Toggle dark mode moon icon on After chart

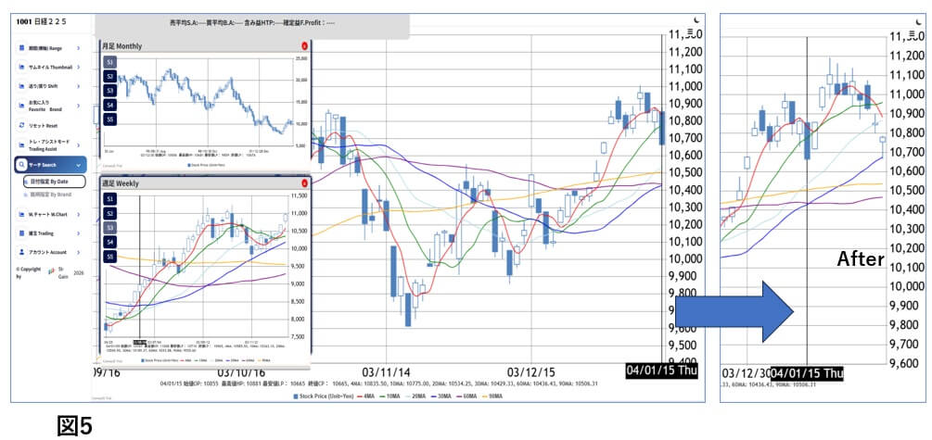click(919, 21)
